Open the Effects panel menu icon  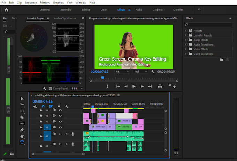pyautogui.click(x=230, y=18)
